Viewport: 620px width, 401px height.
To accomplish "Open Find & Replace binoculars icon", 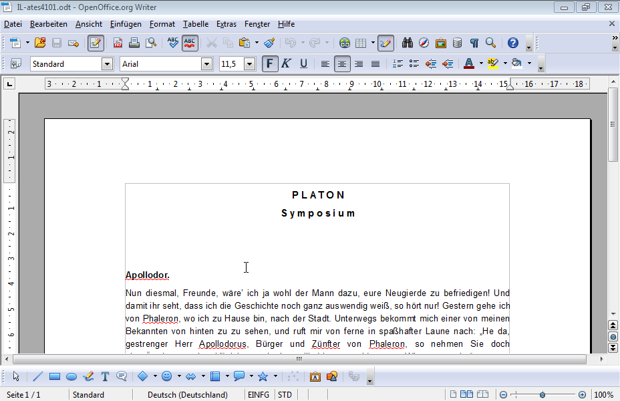I will (408, 43).
